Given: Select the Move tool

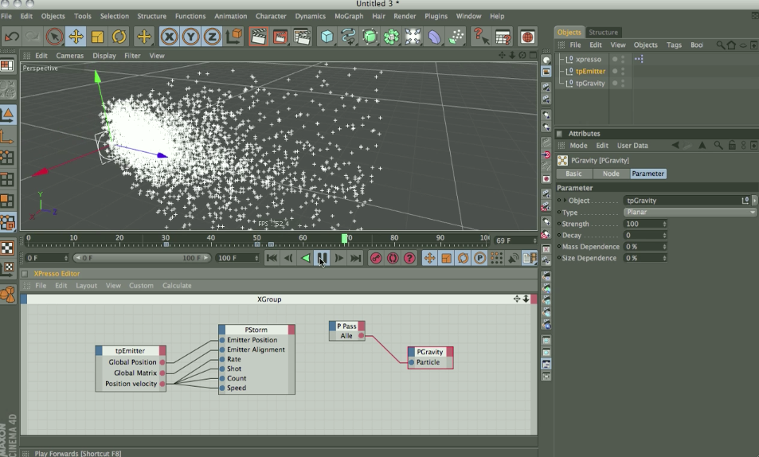Looking at the screenshot, I should [76, 37].
